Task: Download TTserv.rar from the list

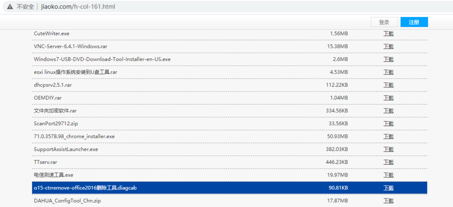Action: (389, 162)
